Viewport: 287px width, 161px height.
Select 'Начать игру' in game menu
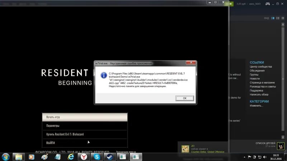[x=85, y=117]
